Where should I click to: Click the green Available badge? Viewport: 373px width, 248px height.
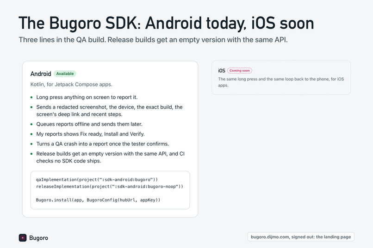(65, 73)
